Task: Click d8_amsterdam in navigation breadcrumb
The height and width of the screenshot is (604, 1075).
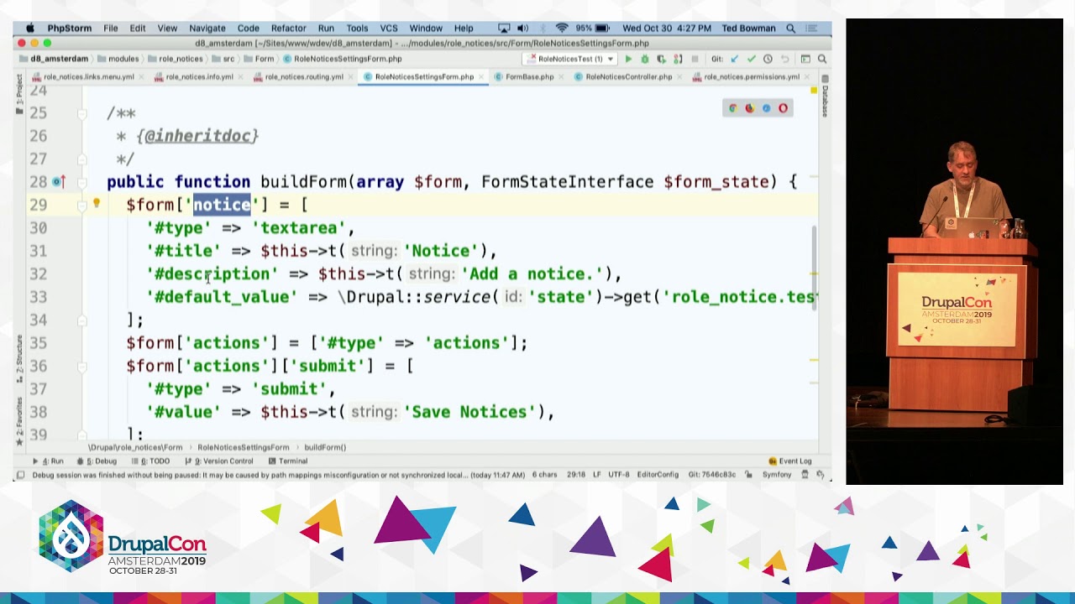Action: pos(54,59)
